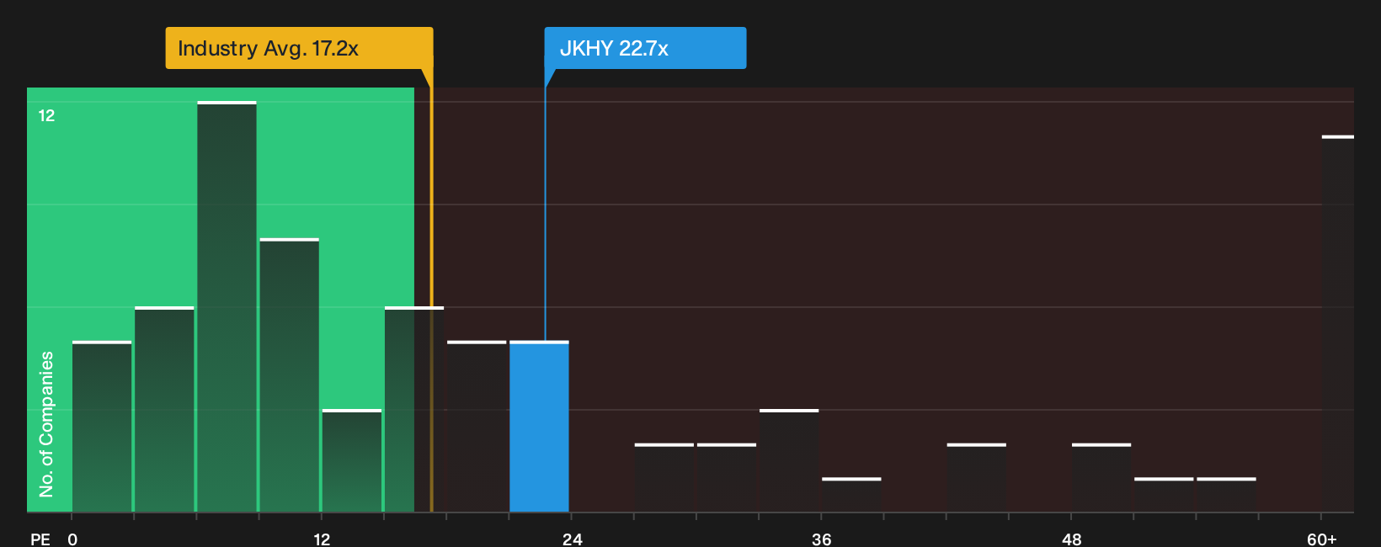
Task: Click the tallest green bar at 12 companies
Action: pyautogui.click(x=227, y=306)
